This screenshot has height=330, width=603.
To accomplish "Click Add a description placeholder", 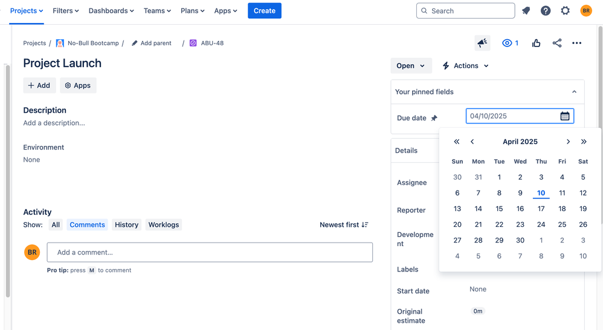I will (54, 123).
